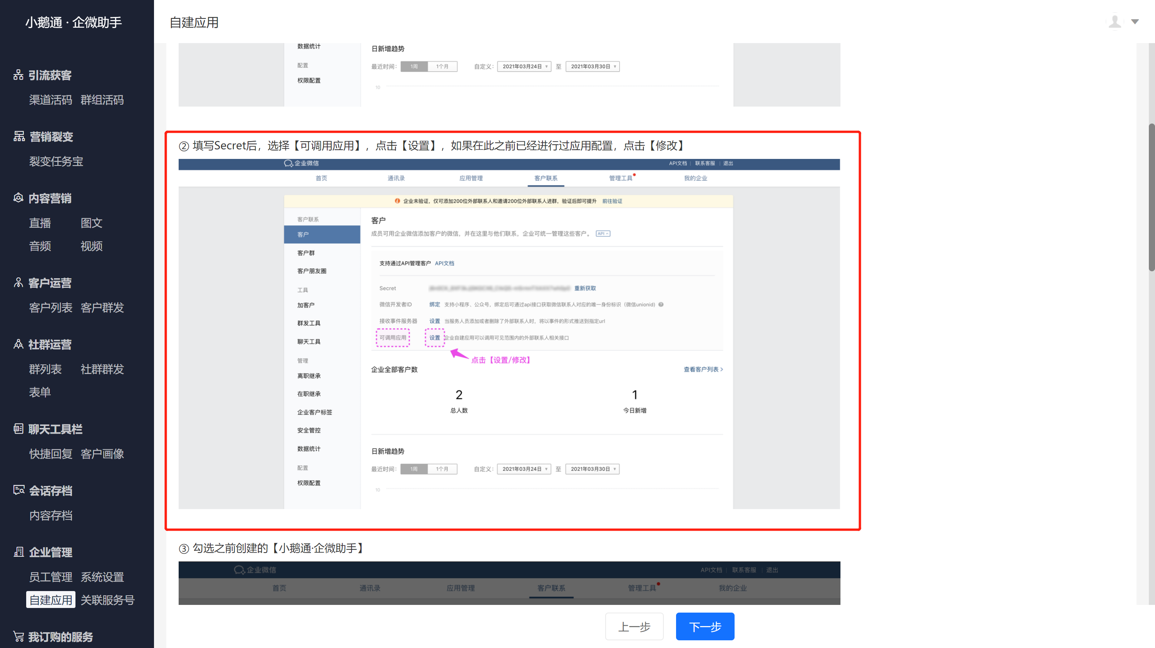
Task: Click the 客户运营 section heading
Action: 50,282
